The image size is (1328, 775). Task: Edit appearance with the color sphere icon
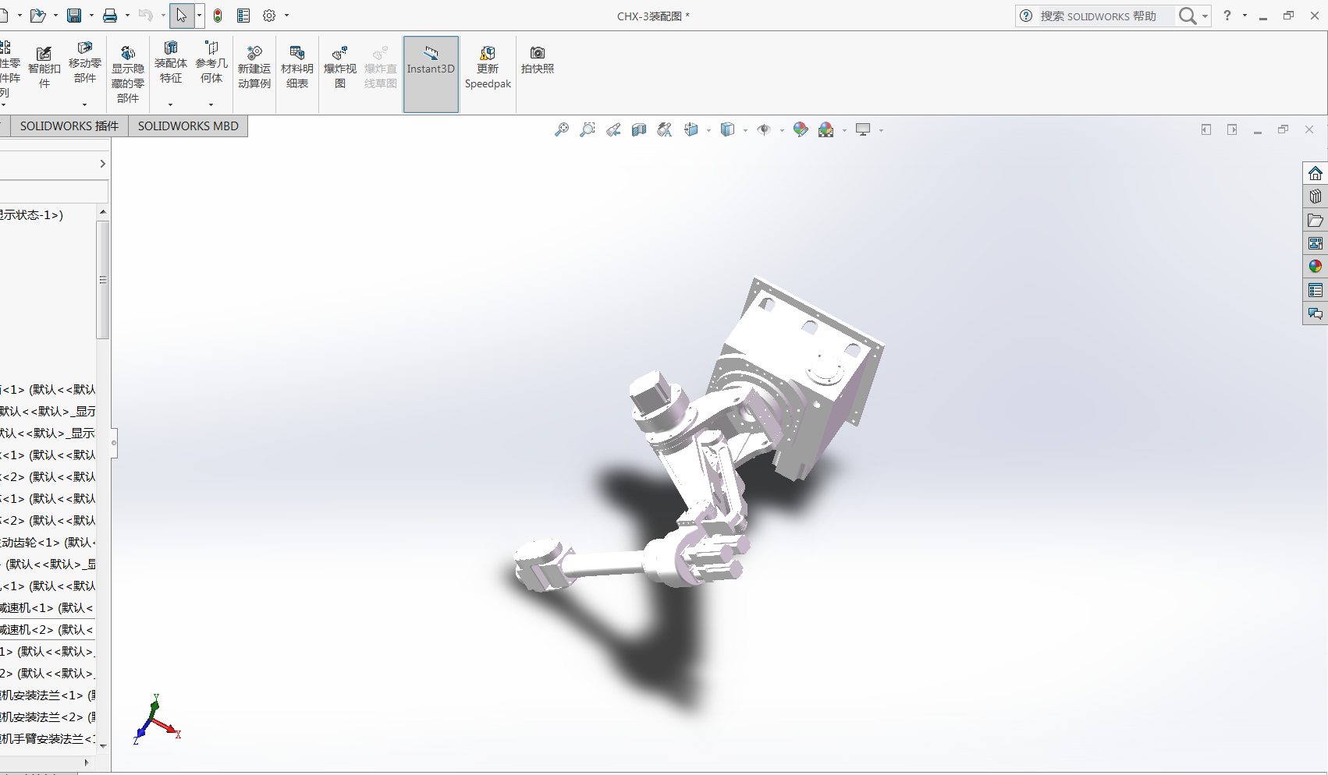(801, 129)
